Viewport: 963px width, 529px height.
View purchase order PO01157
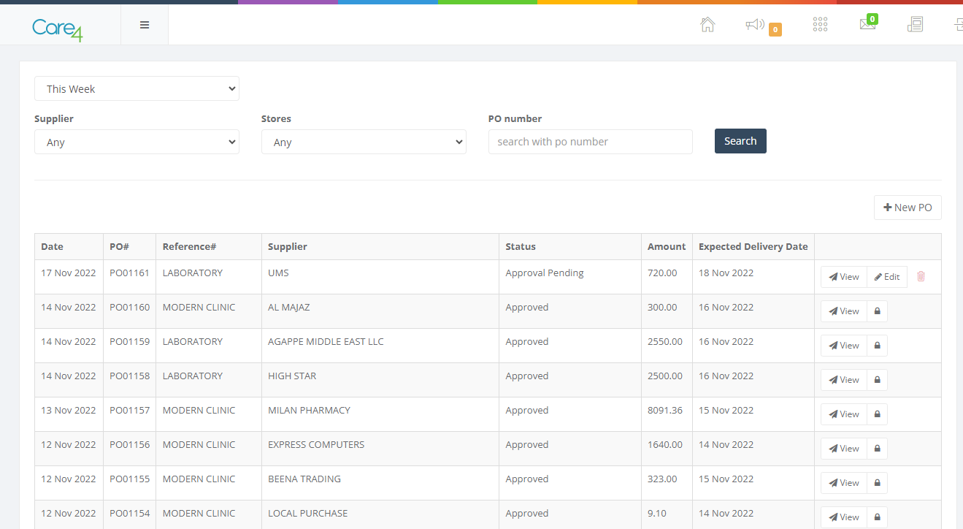coord(844,414)
